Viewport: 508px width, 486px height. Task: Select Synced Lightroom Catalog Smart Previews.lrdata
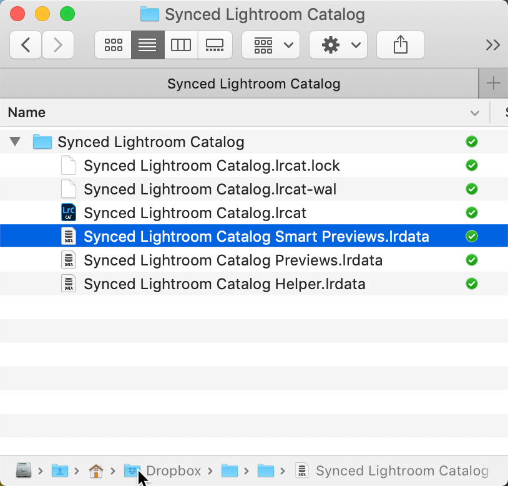(254, 236)
